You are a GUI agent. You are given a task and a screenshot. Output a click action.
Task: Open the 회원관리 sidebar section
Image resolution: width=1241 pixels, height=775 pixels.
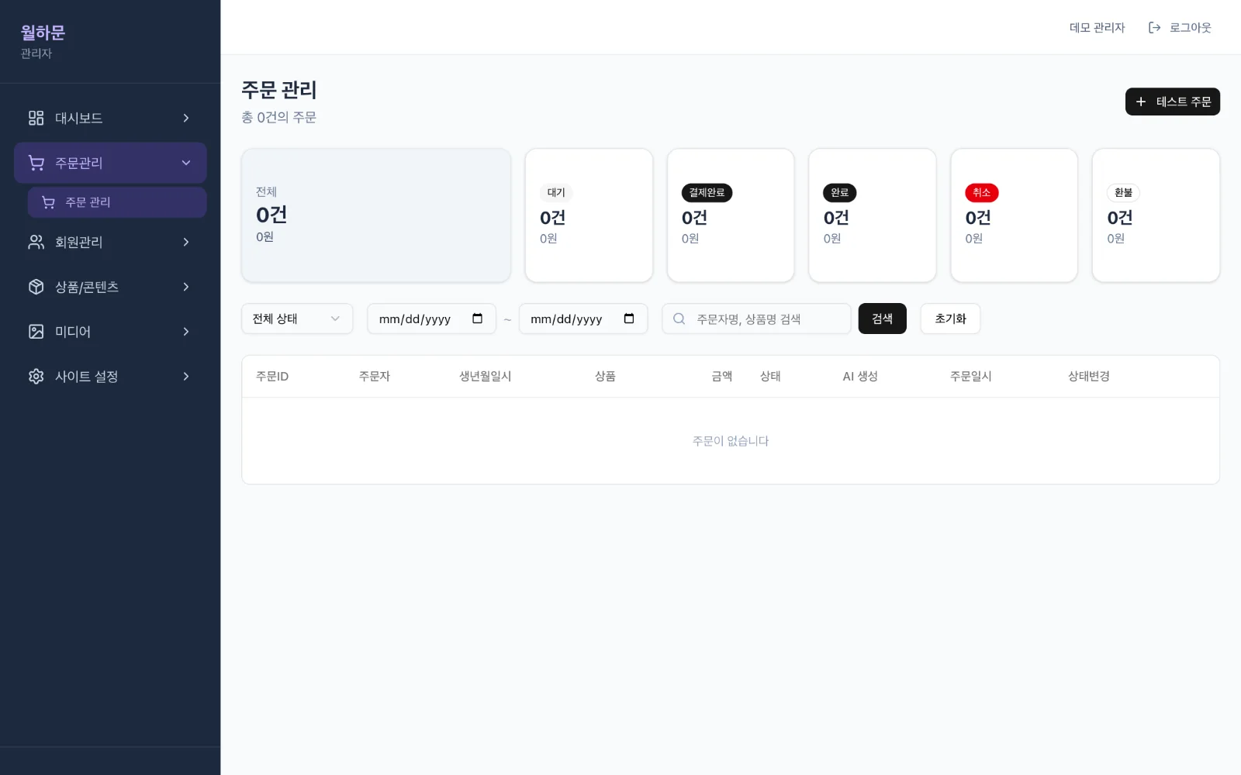tap(110, 242)
